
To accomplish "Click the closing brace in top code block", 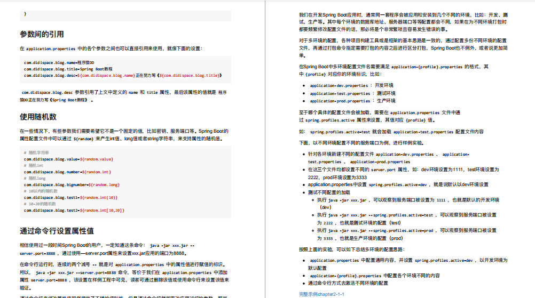I will (x=25, y=14).
